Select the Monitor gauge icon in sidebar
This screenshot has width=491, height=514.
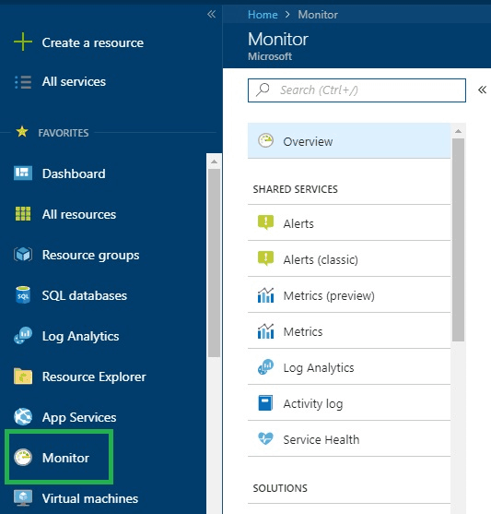(x=23, y=458)
